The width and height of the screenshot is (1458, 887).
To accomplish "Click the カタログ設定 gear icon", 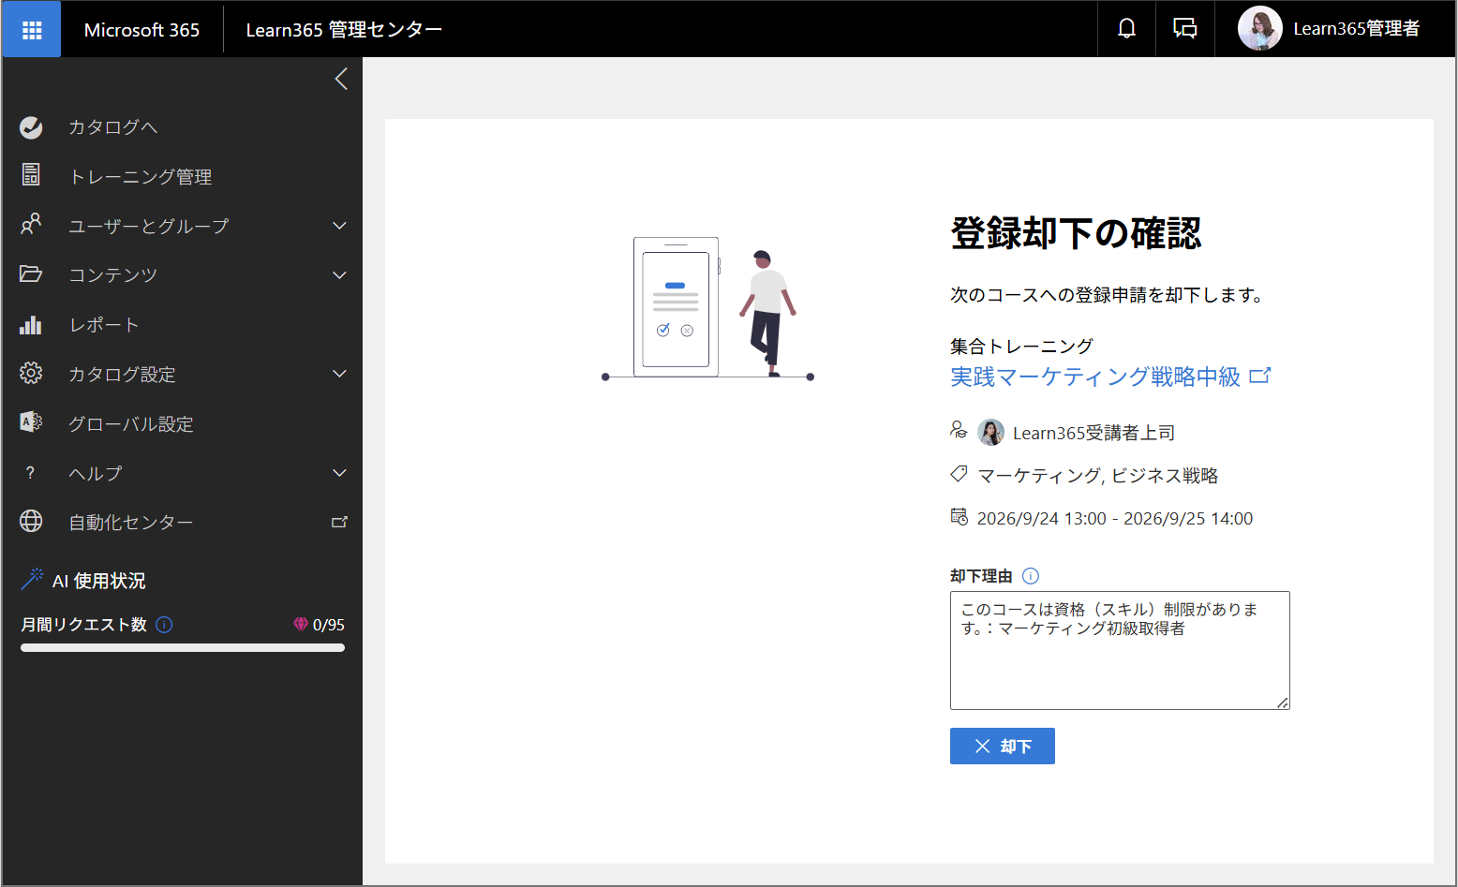I will click(x=31, y=374).
